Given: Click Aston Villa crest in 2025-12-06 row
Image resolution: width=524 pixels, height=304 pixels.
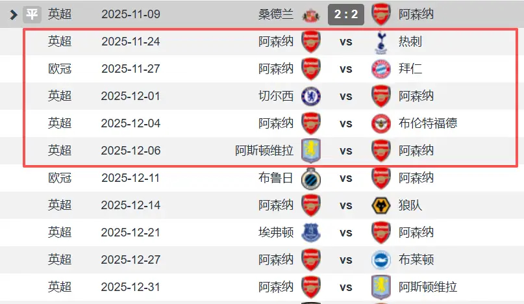Looking at the screenshot, I should (311, 151).
